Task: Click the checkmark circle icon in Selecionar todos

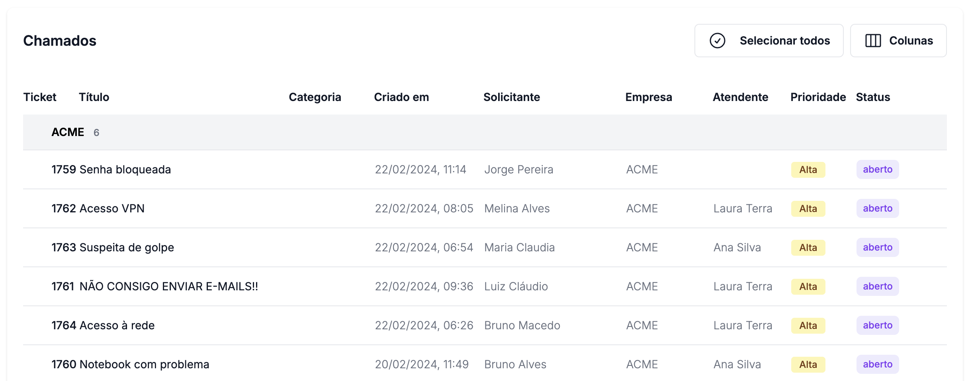Action: click(x=717, y=41)
